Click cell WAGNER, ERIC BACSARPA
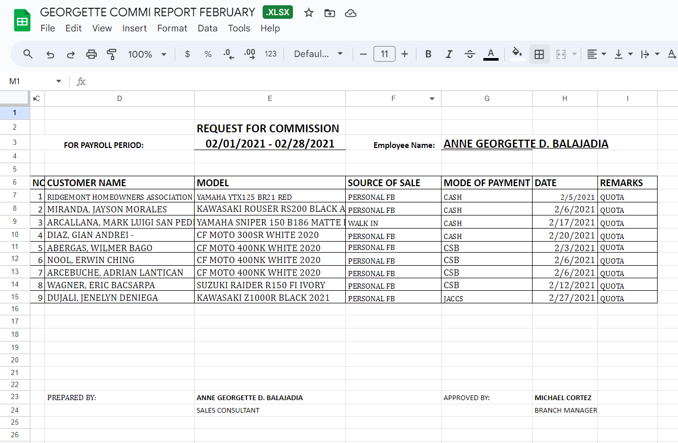678x443 pixels. 119,285
